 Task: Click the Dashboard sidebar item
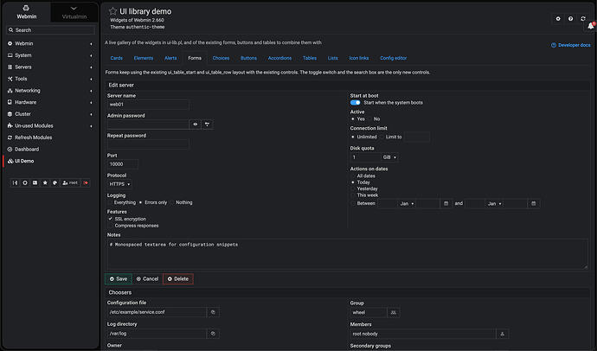point(27,150)
